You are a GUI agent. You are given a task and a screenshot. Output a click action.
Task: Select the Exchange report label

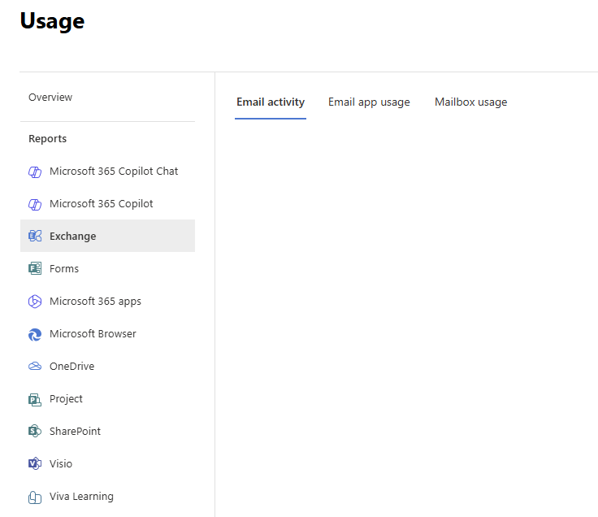72,237
